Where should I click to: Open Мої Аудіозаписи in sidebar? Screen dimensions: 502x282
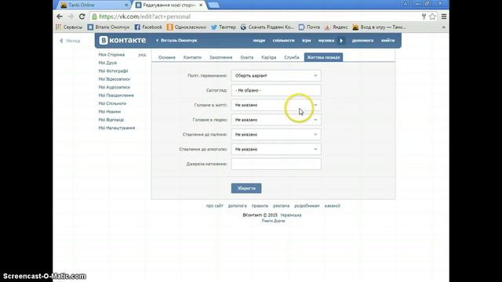pyautogui.click(x=115, y=87)
